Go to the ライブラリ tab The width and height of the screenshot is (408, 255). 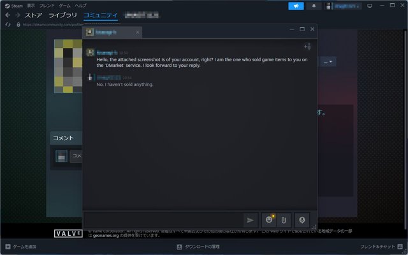click(62, 15)
